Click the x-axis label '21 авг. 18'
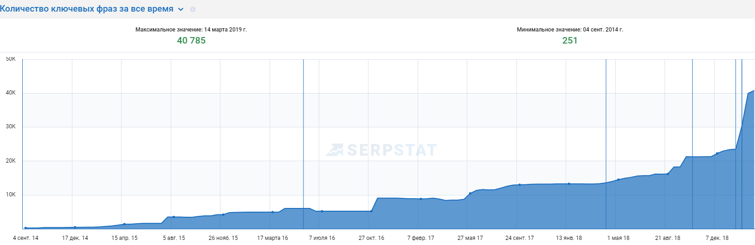 tap(668, 238)
